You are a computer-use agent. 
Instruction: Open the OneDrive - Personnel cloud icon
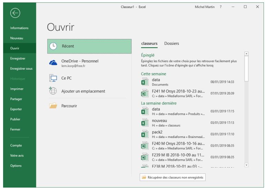pyautogui.click(x=53, y=63)
